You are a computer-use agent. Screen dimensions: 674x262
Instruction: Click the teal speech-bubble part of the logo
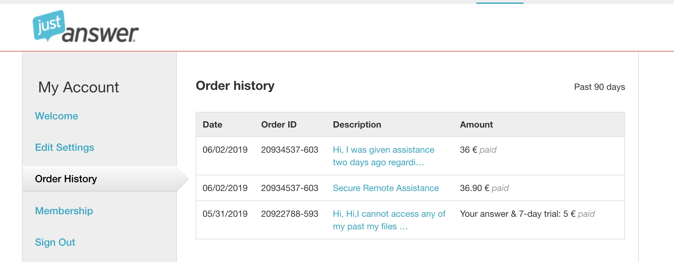(49, 25)
